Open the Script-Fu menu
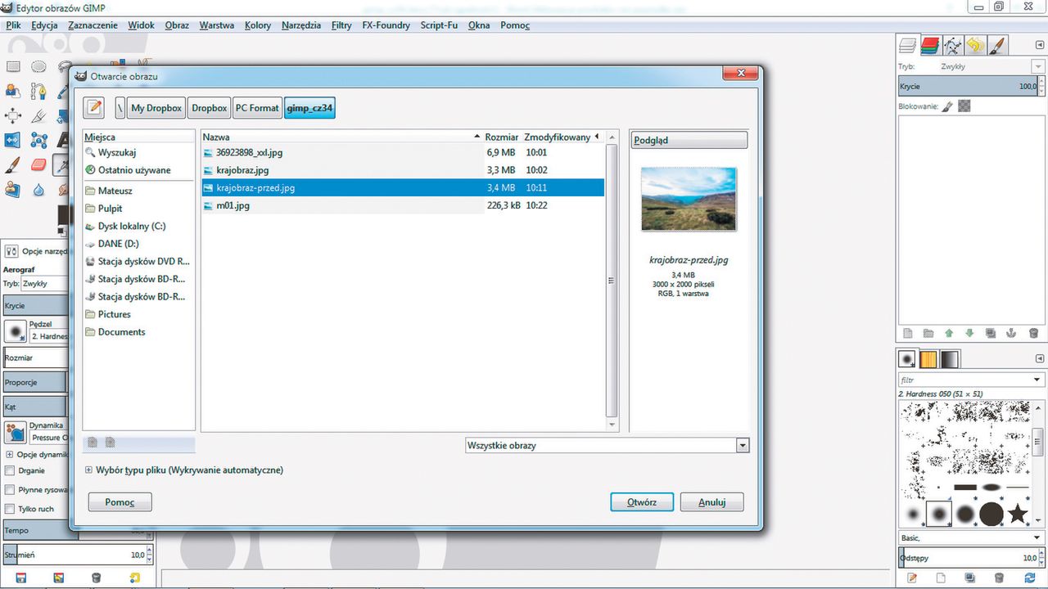 [x=439, y=25]
